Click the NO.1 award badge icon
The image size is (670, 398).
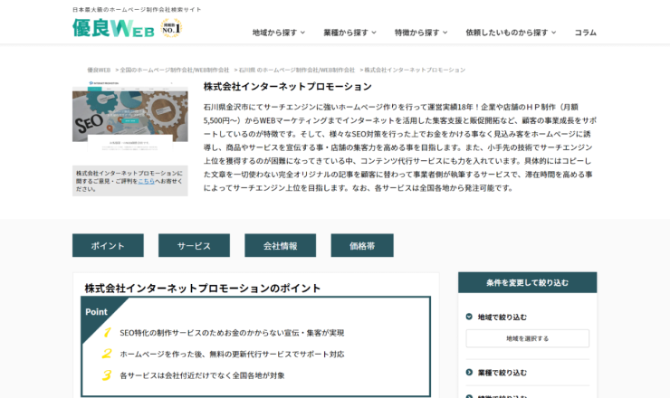coord(172,28)
